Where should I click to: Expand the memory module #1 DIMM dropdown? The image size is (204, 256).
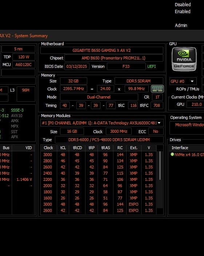pyautogui.click(x=102, y=123)
